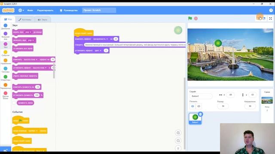The width and height of the screenshot is (275, 154).
Task: Click the sprite name field Button1
Action: 201,96
